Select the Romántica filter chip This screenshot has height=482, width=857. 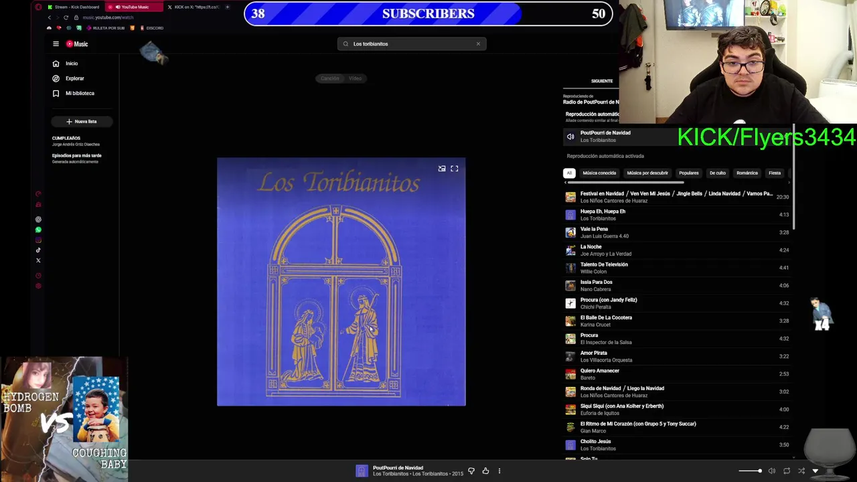tap(747, 173)
